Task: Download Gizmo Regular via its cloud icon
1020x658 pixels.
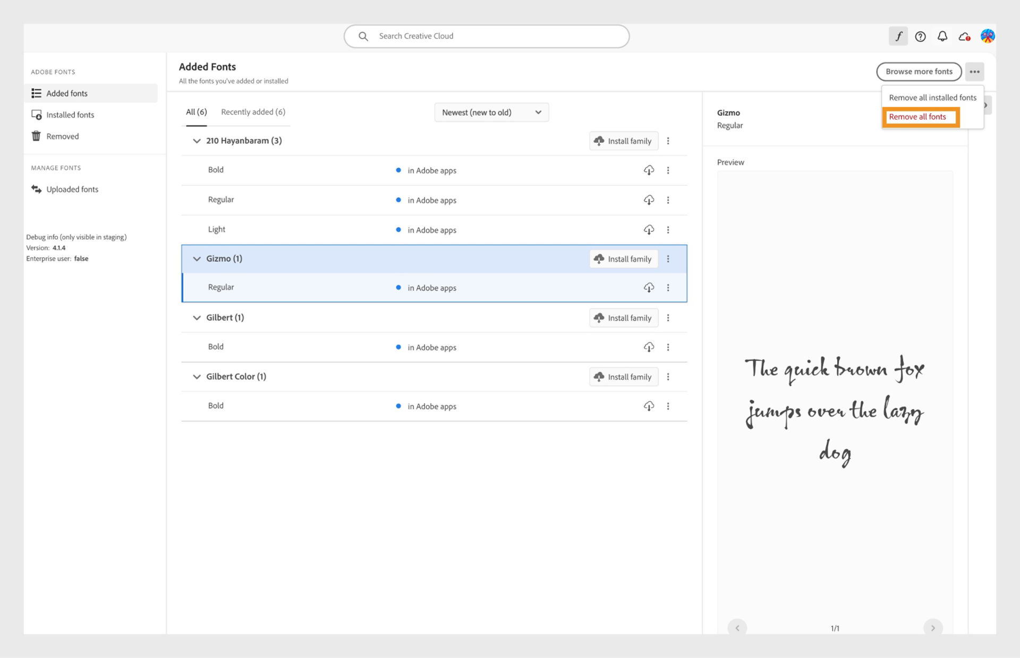Action: tap(649, 288)
